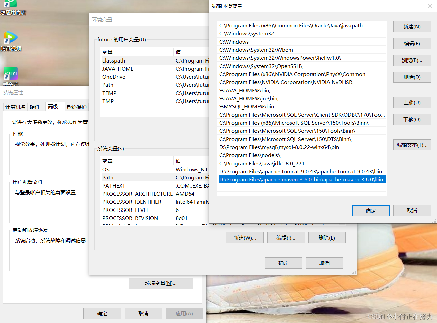Select the OneDrive user variable row
437x323 pixels.
(154, 77)
